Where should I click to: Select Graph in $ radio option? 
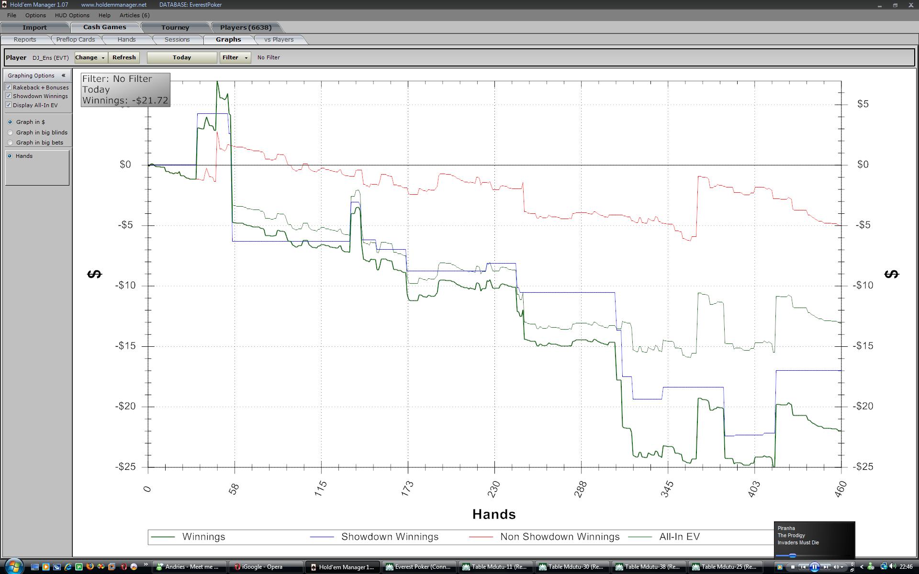click(x=10, y=122)
